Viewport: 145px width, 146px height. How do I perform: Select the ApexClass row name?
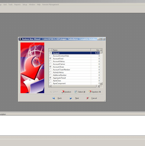(57, 81)
